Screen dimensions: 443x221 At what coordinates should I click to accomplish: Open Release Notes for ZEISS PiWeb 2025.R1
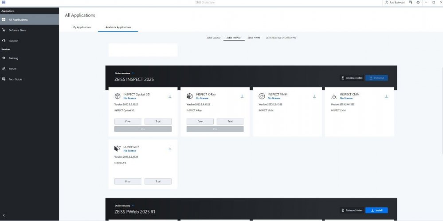352,210
